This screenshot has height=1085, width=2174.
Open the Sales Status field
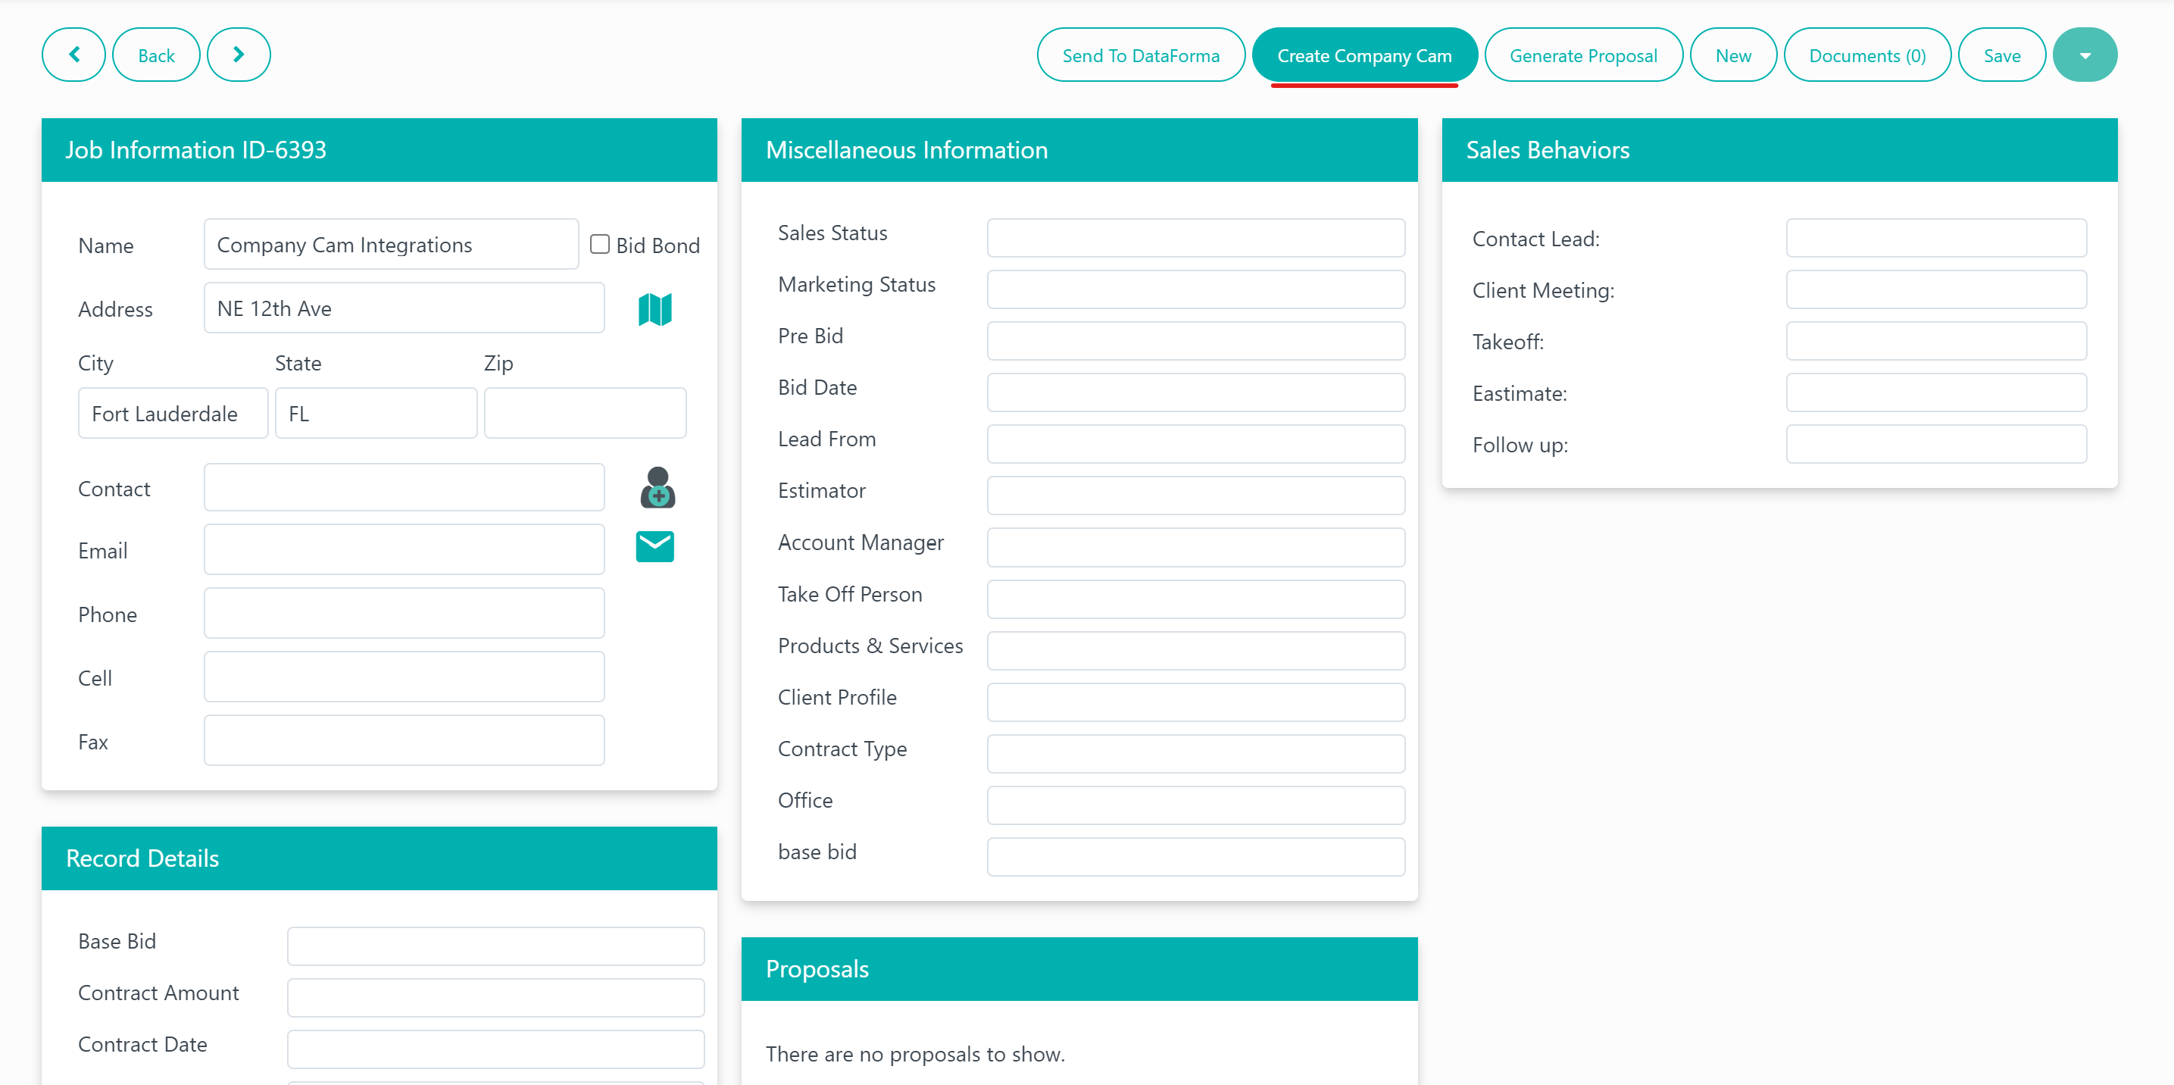pos(1195,237)
